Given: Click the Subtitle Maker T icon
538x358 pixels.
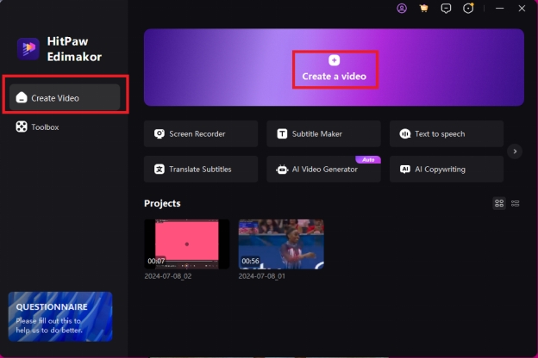Looking at the screenshot, I should (x=282, y=133).
